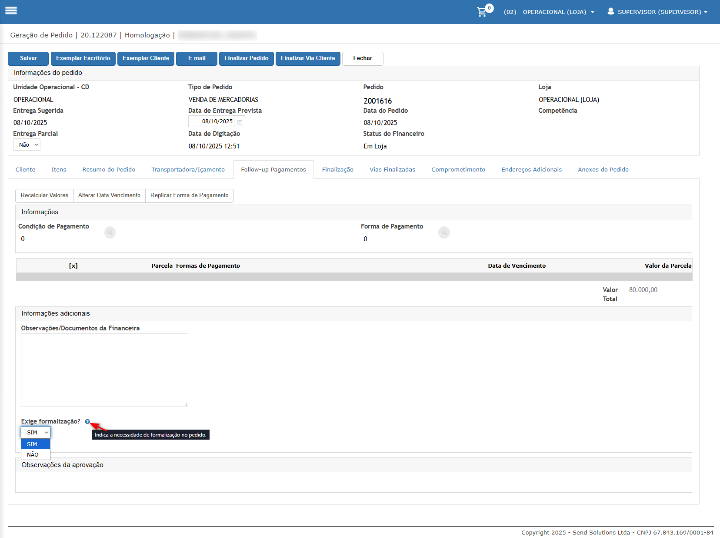Image resolution: width=720 pixels, height=538 pixels.
Task: Open the (02) - OPERACIONAL (LOJA) store dropdown
Action: [549, 12]
